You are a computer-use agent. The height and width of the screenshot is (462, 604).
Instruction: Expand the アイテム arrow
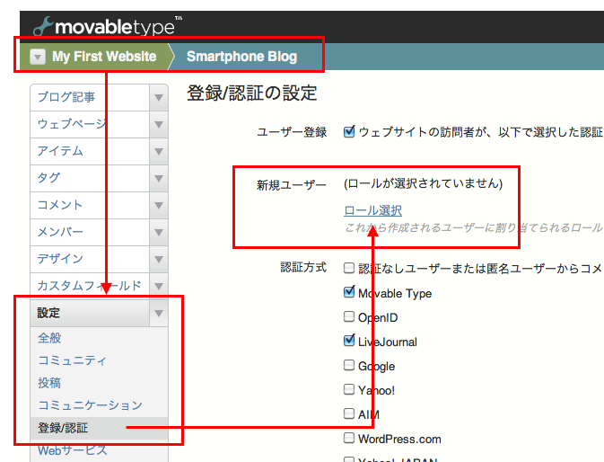[159, 152]
